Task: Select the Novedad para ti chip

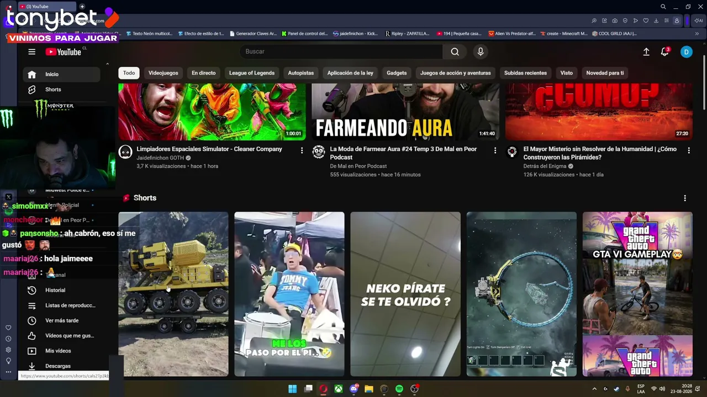Action: tap(605, 73)
